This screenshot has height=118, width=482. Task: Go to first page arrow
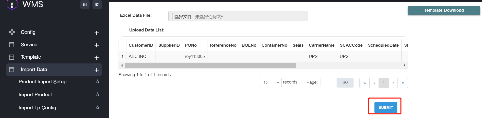pyautogui.click(x=365, y=83)
